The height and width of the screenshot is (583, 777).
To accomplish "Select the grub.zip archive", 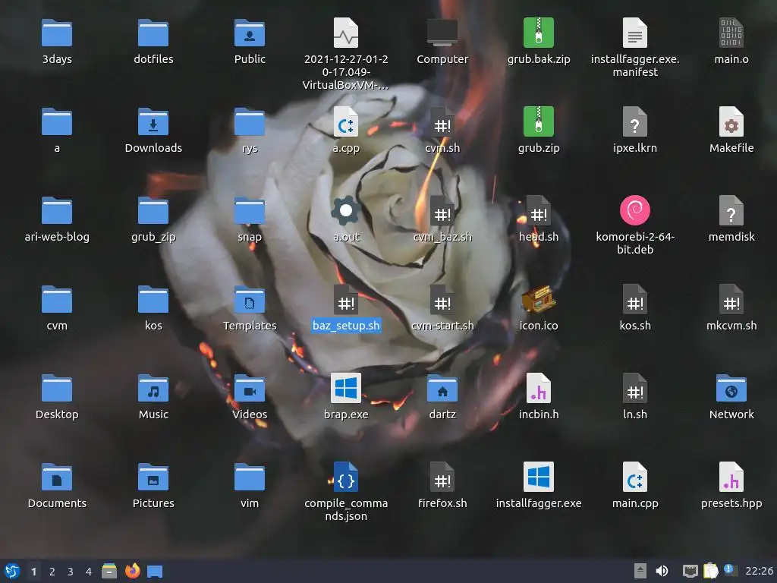I will (x=539, y=122).
